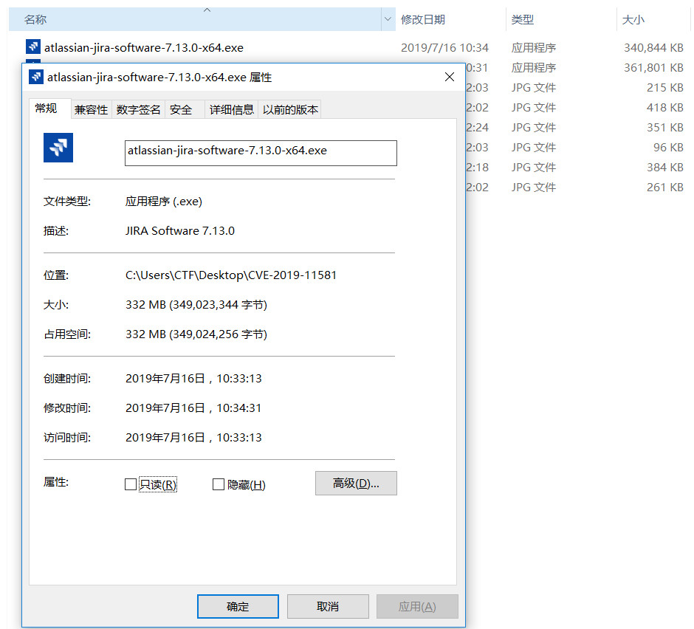Close the properties dialog

450,77
